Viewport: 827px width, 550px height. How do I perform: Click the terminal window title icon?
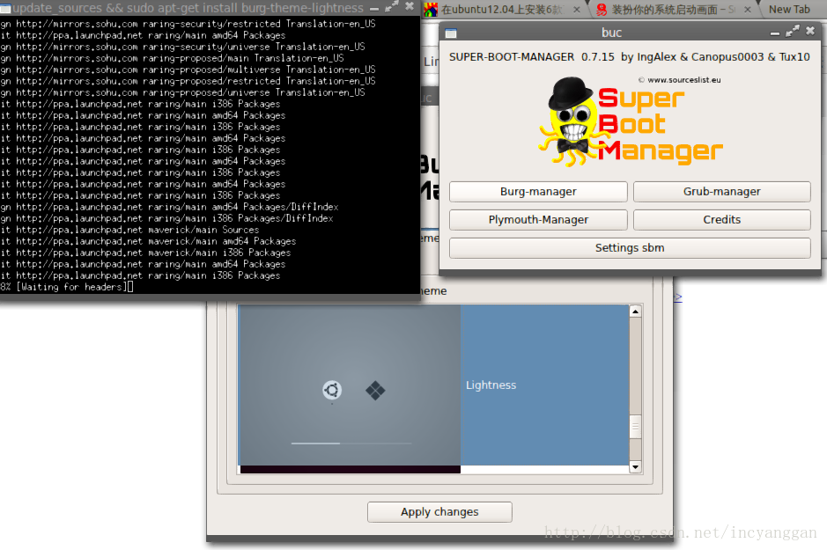tap(6, 9)
